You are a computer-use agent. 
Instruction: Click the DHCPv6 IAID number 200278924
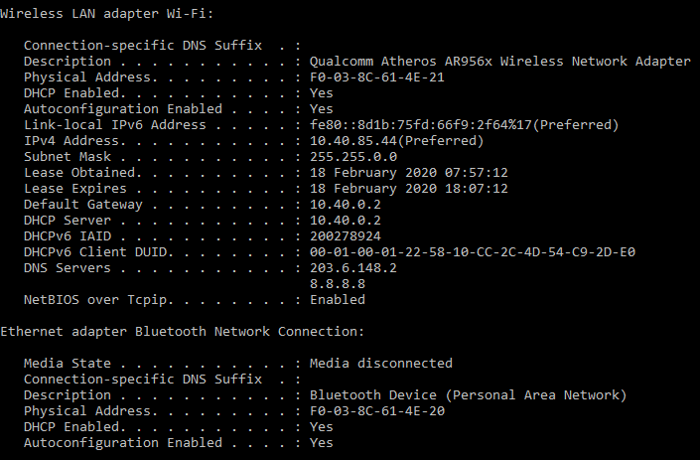point(345,236)
